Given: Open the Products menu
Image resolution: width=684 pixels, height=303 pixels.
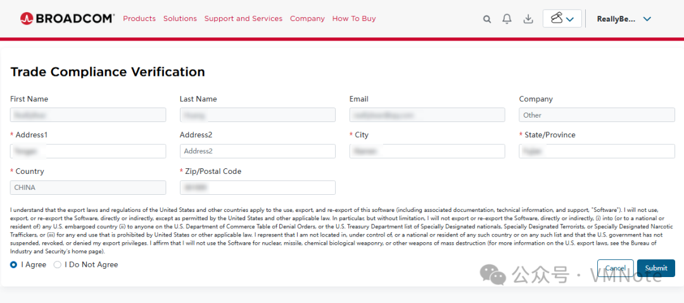Looking at the screenshot, I should tap(139, 18).
